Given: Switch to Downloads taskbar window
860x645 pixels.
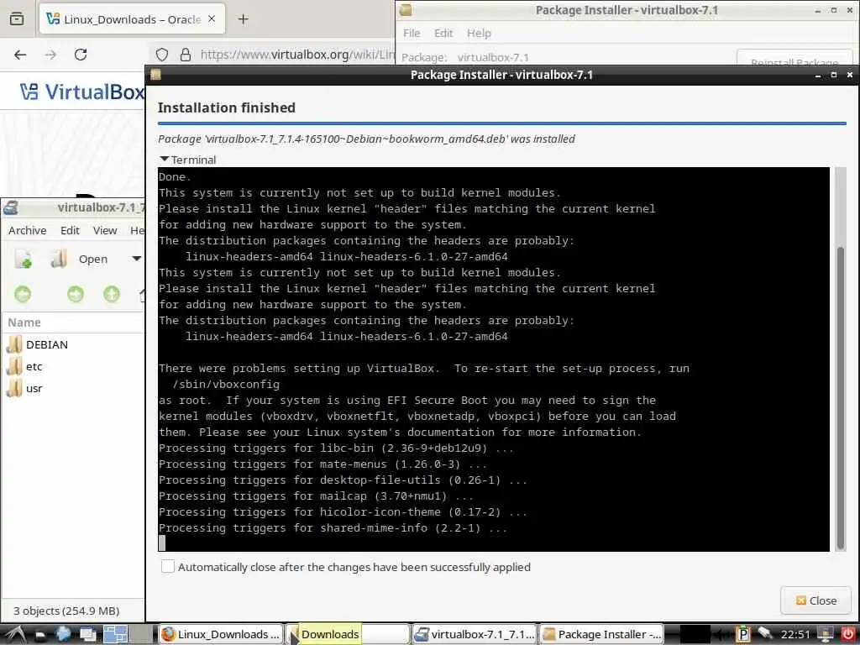Looking at the screenshot, I should pyautogui.click(x=348, y=635).
